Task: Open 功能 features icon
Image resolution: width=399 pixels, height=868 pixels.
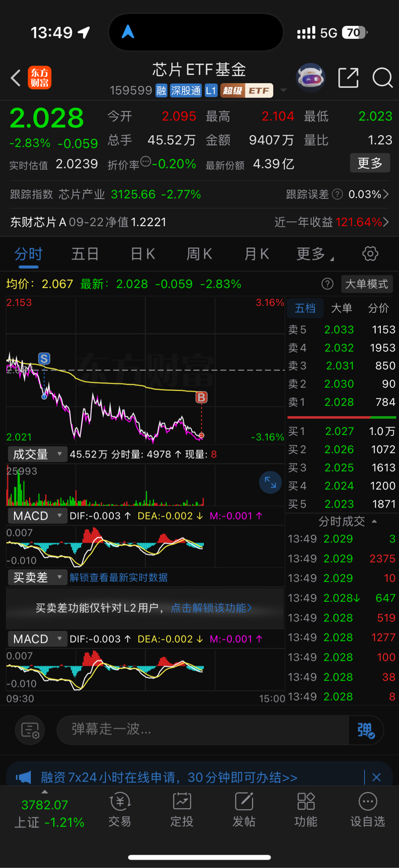Action: [x=305, y=810]
